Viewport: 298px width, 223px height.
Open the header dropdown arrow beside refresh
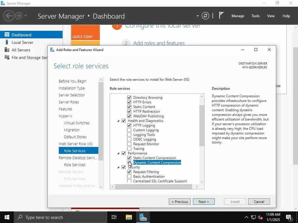(x=198, y=16)
